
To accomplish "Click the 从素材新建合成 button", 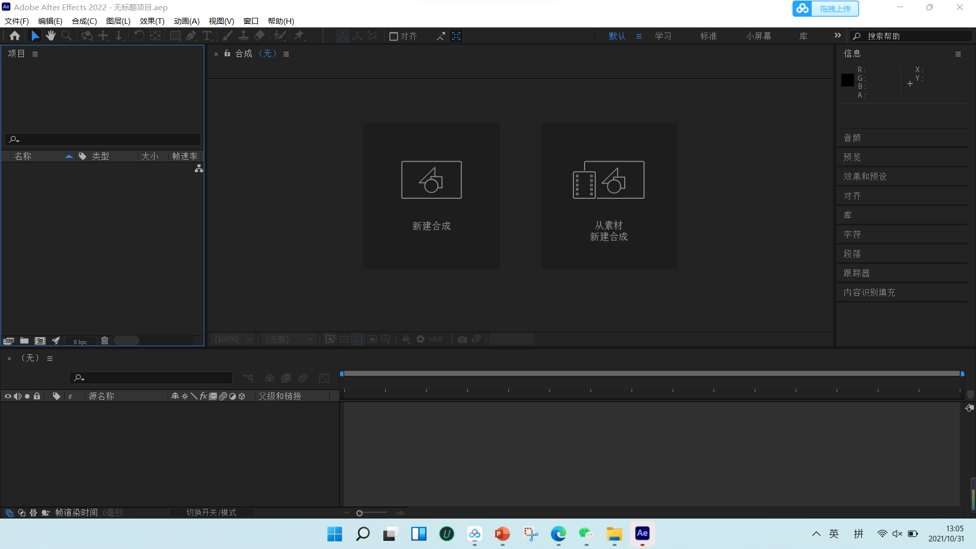I will tap(608, 196).
